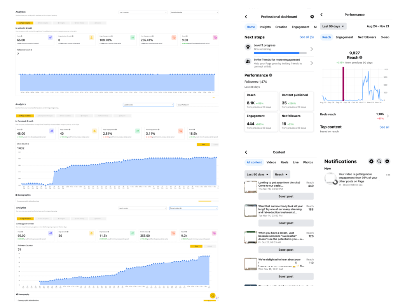This screenshot has height=307, width=398.
Task: Open Professional dashboard settings gear
Action: pyautogui.click(x=312, y=17)
